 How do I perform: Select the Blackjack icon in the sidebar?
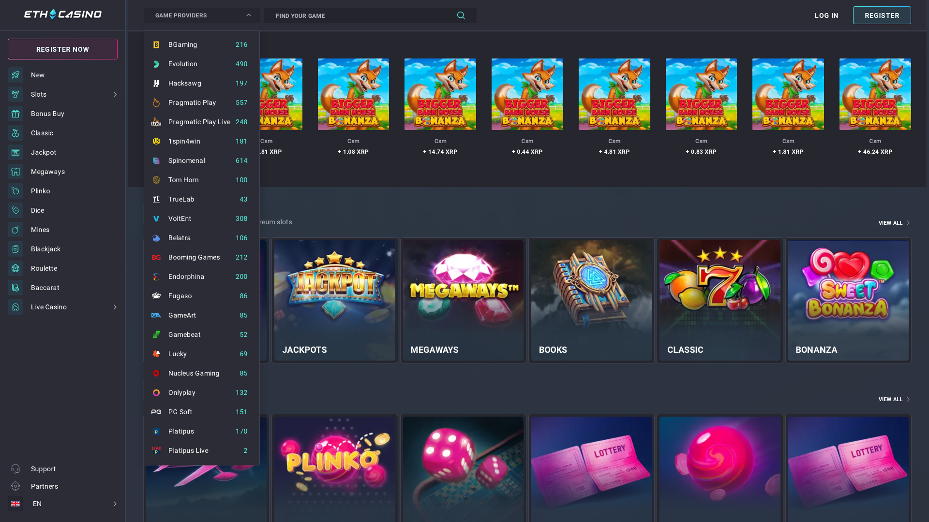tap(15, 249)
